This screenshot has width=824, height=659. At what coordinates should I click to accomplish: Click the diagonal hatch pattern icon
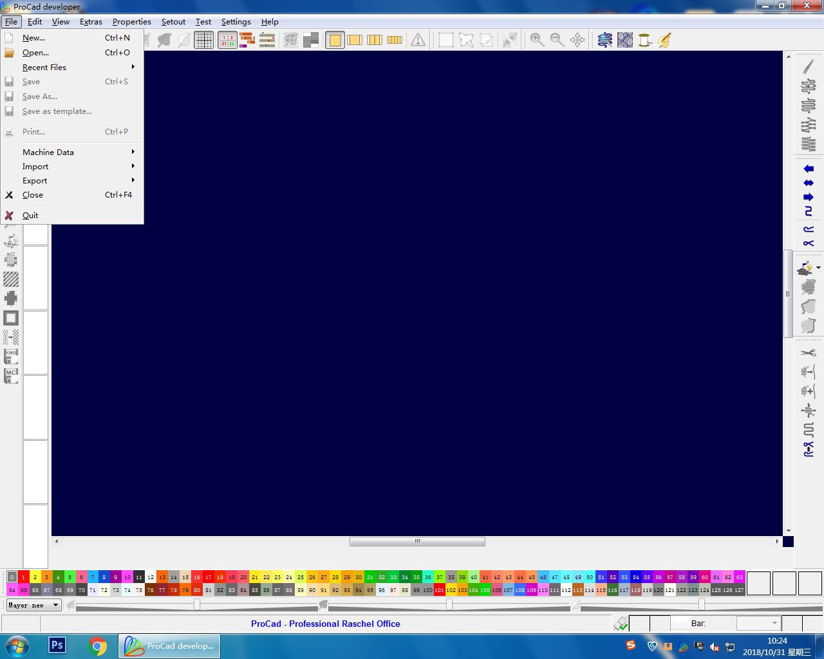[11, 279]
